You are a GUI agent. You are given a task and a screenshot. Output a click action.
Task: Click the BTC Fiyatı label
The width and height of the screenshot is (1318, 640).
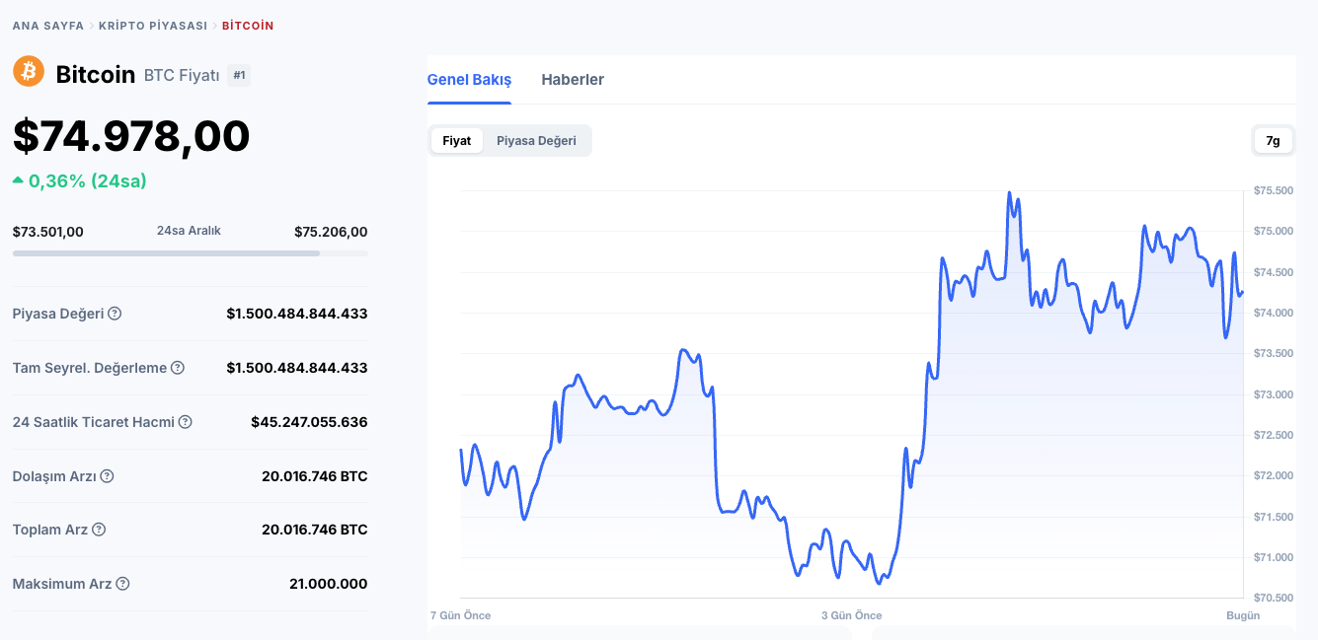[182, 75]
